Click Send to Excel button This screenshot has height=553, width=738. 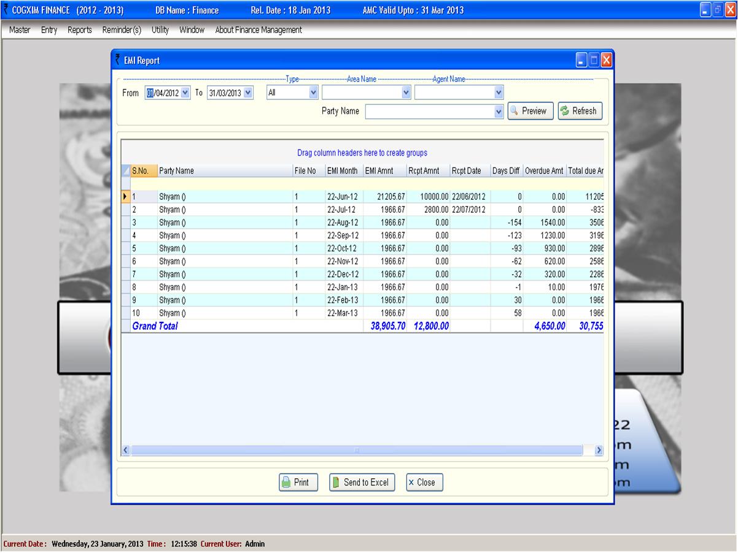coord(362,482)
